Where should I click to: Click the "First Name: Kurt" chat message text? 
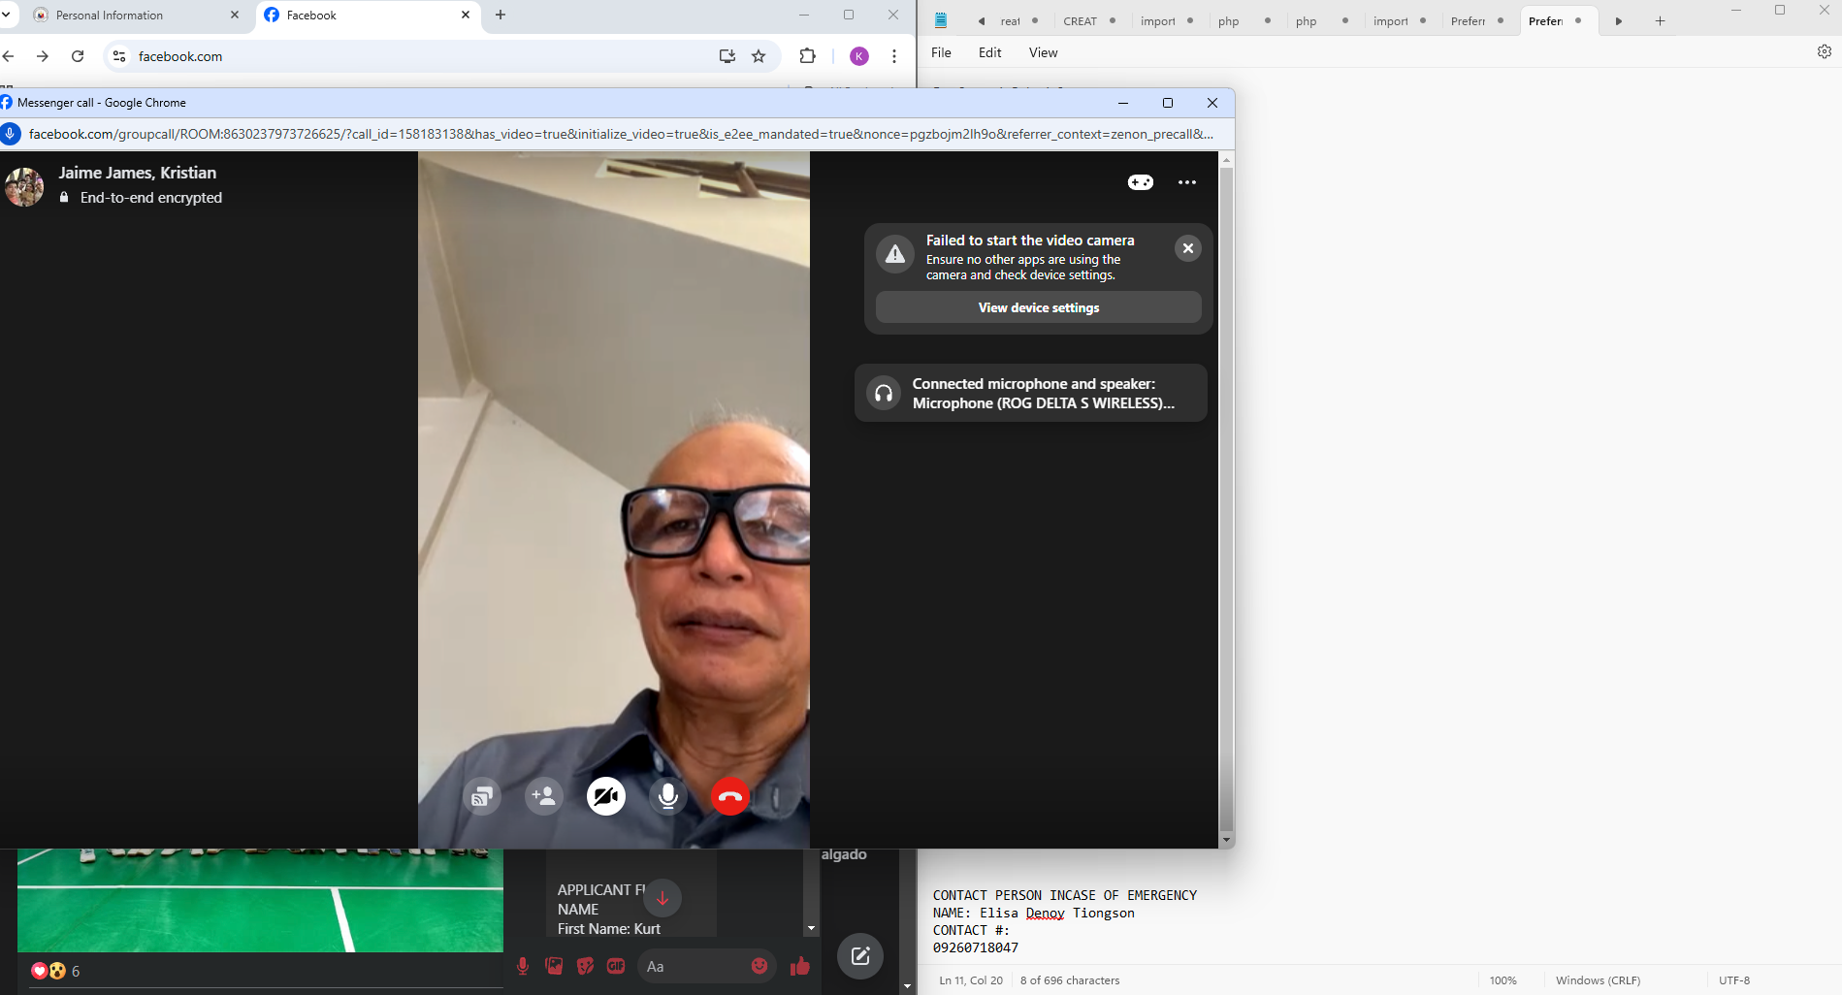point(609,928)
